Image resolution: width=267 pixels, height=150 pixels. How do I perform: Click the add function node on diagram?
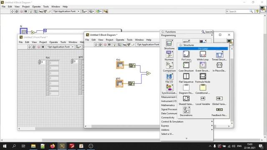click(x=149, y=73)
